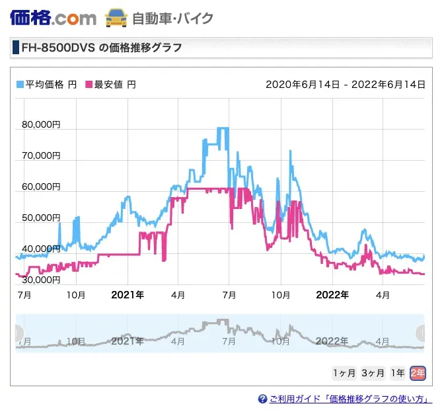Click the yellow car icon
444x416 pixels.
tap(116, 18)
